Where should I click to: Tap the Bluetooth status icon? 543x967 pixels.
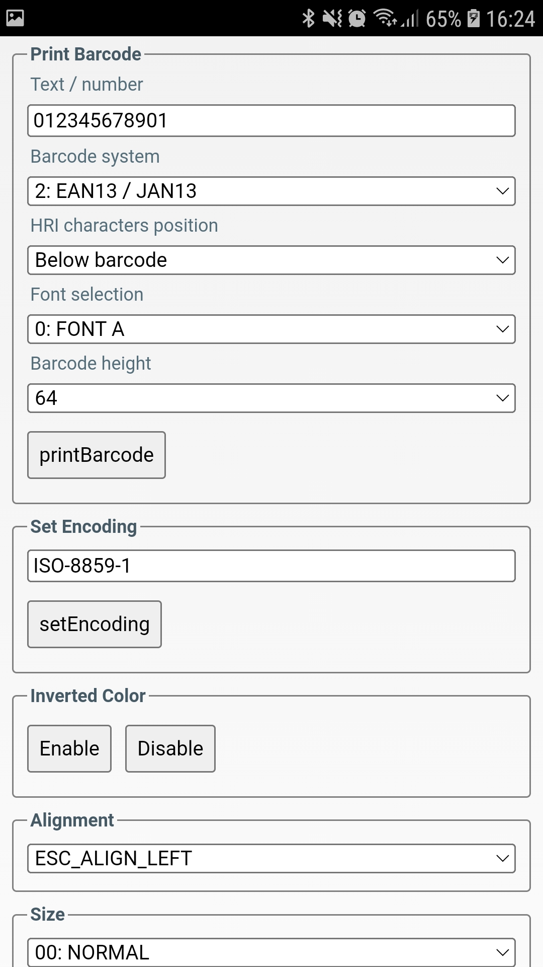pyautogui.click(x=308, y=18)
